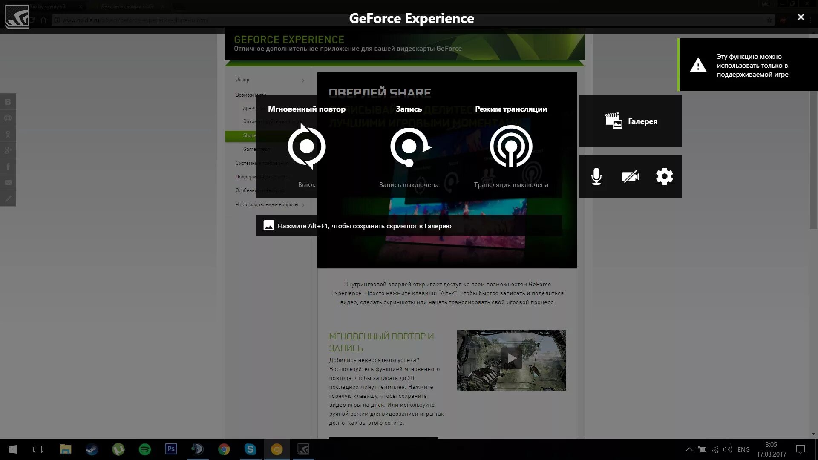This screenshot has height=460, width=818.
Task: Open Task View on the taskbar
Action: tap(38, 449)
